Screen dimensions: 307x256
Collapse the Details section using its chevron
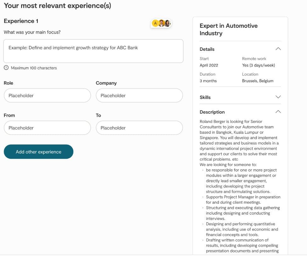[278, 49]
